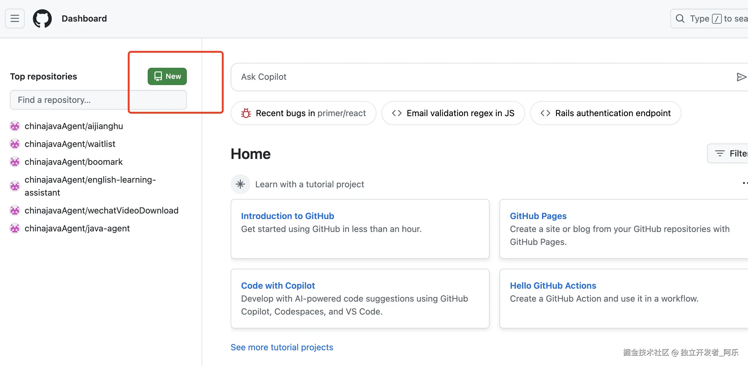Click the search magnifier icon

coord(680,18)
